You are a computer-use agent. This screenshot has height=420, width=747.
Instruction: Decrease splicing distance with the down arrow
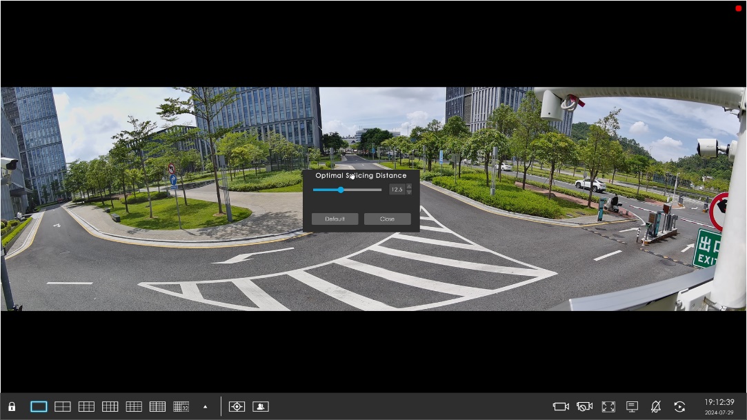[409, 192]
